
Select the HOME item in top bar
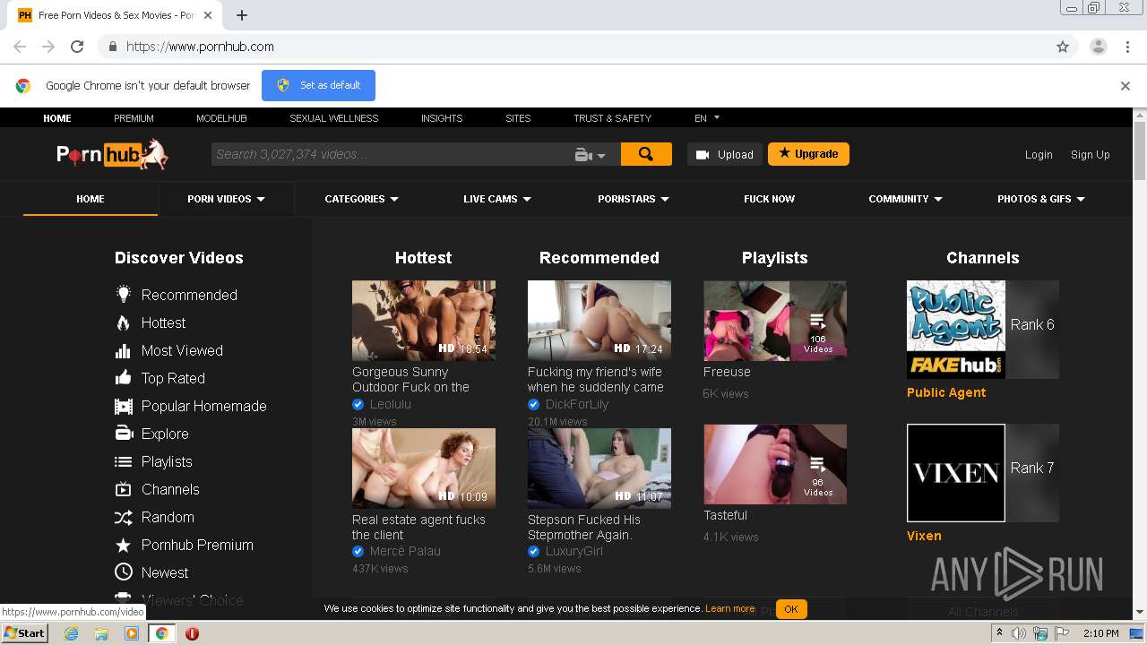[x=57, y=117]
